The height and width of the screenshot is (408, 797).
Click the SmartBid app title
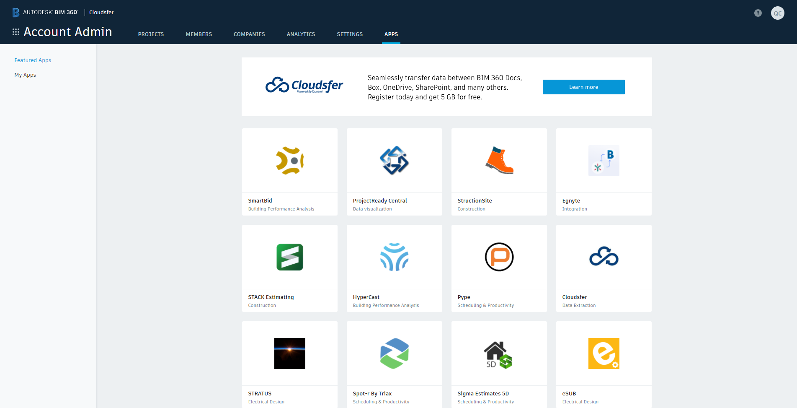point(260,201)
